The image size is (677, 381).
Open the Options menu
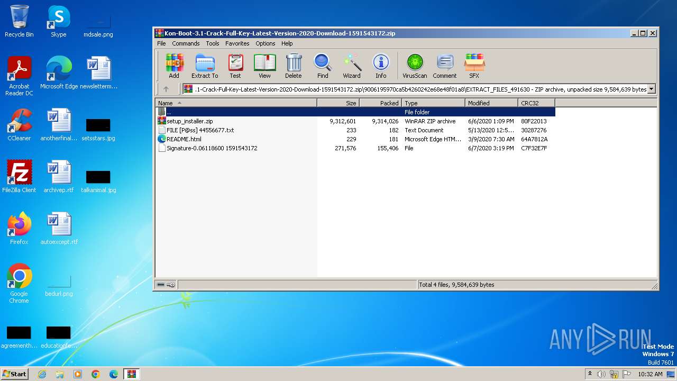(266, 43)
